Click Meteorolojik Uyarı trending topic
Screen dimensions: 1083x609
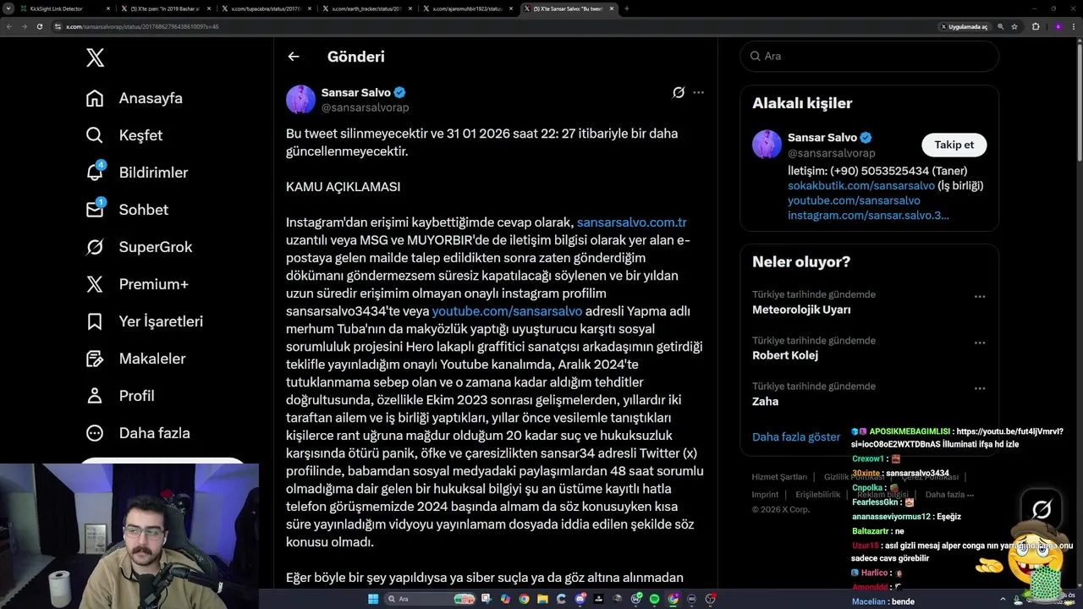pyautogui.click(x=801, y=310)
